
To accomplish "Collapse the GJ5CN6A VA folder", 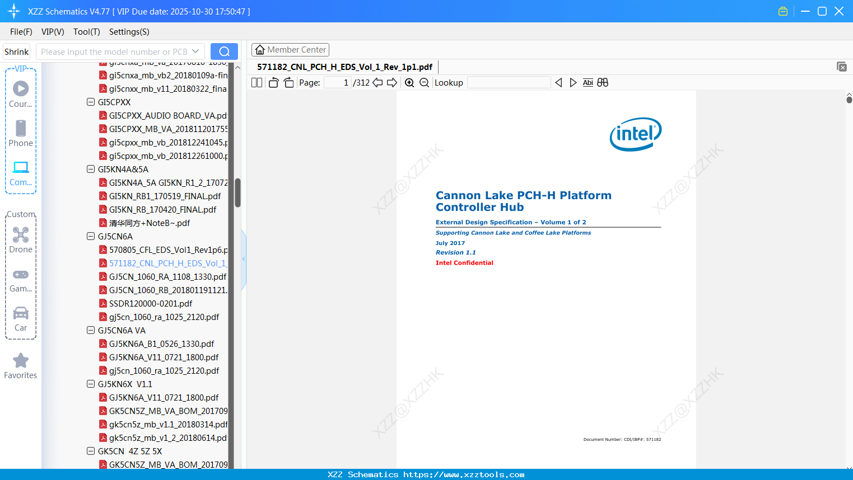I will 91,330.
